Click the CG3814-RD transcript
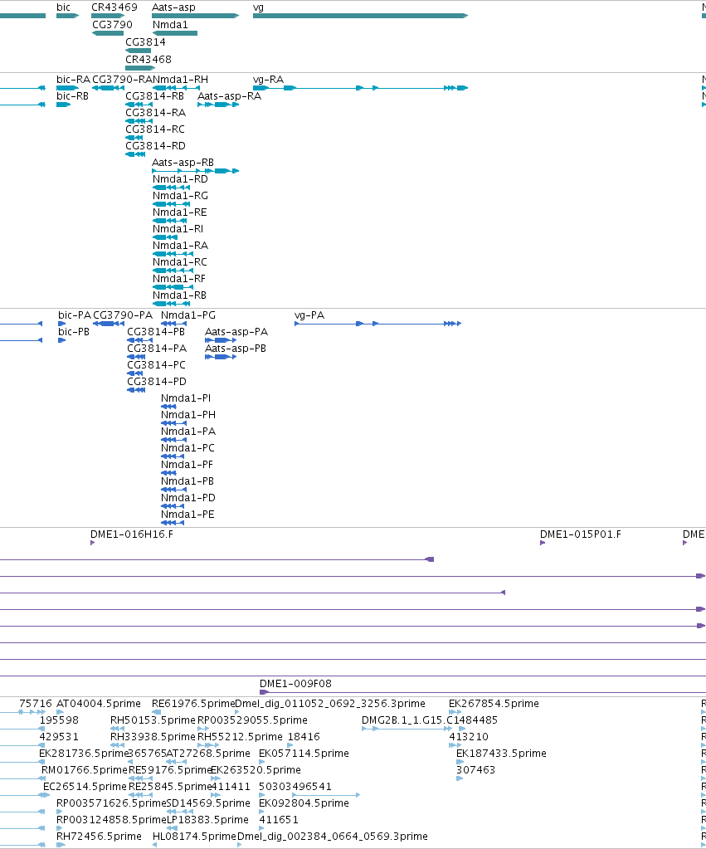The width and height of the screenshot is (706, 849). (x=135, y=154)
